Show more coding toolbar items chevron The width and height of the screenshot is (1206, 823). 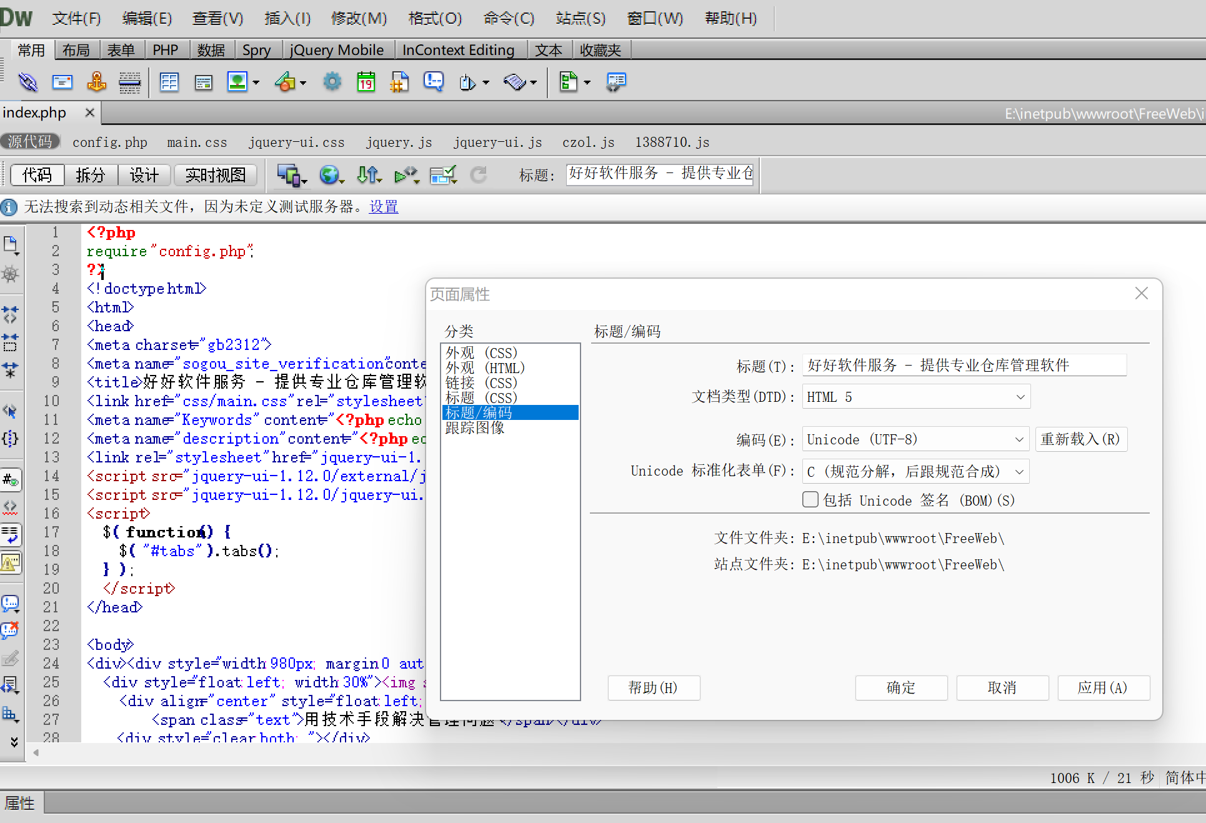tap(14, 741)
